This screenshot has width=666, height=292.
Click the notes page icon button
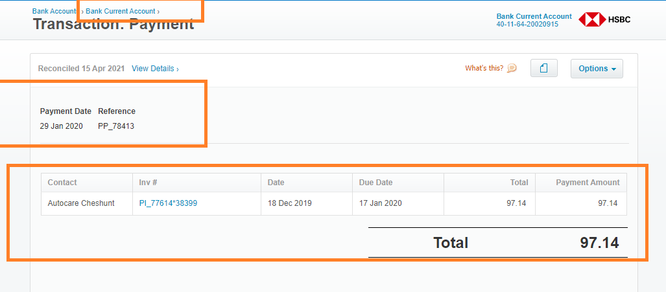544,68
